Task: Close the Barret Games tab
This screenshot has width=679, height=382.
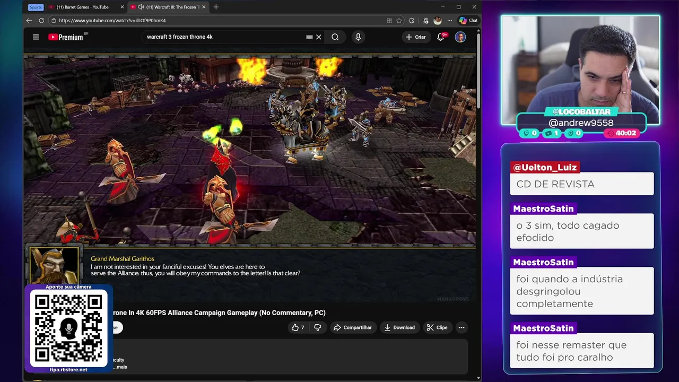Action: coord(123,7)
